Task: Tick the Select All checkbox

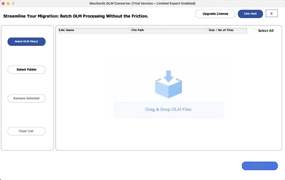Action: click(x=255, y=30)
